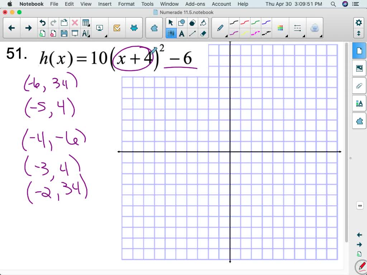Open the screen capture tool
The image size is (367, 275).
pyautogui.click(x=99, y=28)
